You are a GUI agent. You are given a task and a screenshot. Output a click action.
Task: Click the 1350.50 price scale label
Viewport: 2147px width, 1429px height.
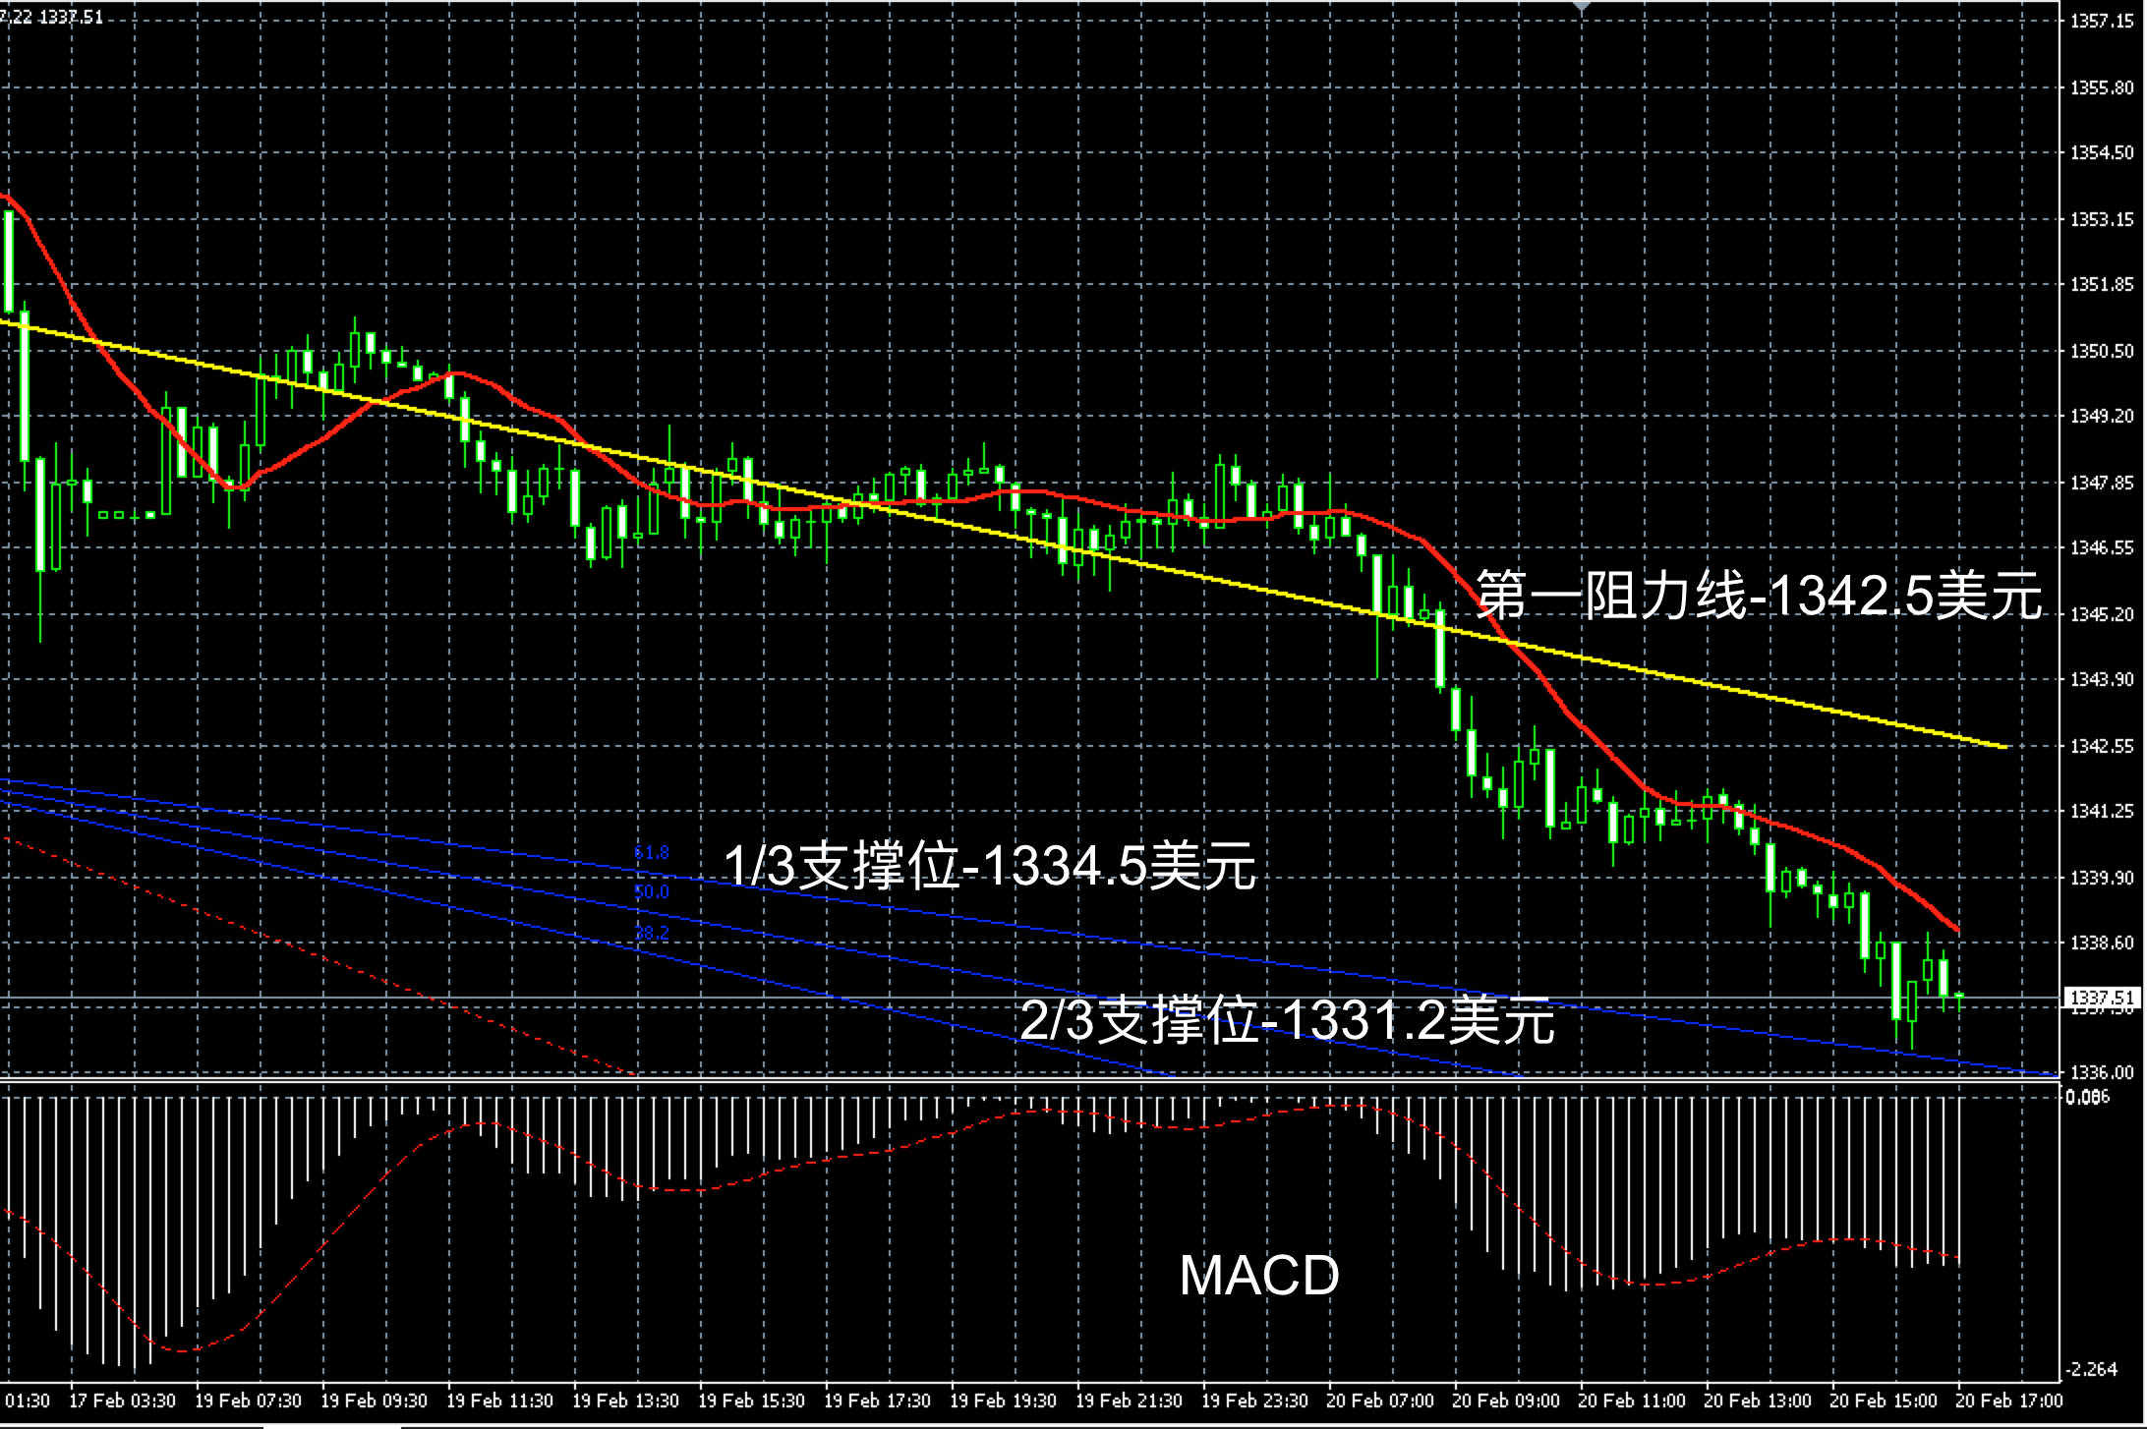[2102, 351]
